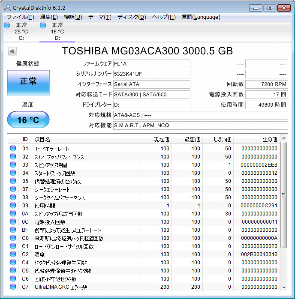Click the D: drive status orb icon
The width and height of the screenshot is (295, 299).
[x=43, y=25]
